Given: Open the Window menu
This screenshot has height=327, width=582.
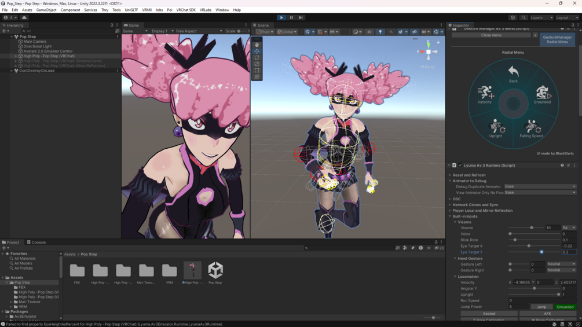Looking at the screenshot, I should pyautogui.click(x=222, y=10).
